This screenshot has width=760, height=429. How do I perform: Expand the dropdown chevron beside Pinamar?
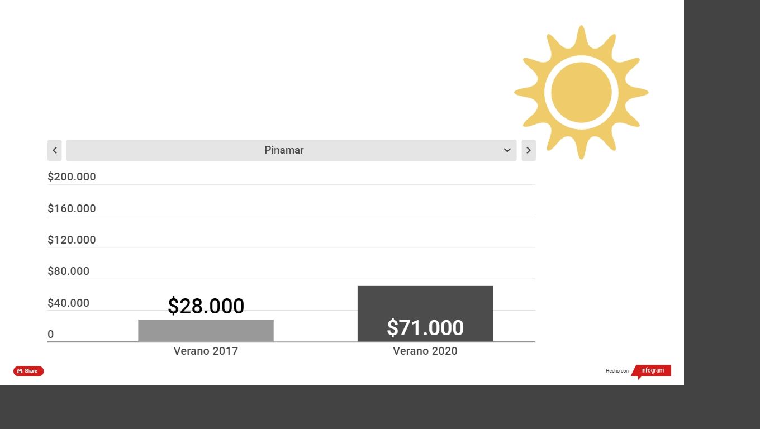click(x=507, y=150)
